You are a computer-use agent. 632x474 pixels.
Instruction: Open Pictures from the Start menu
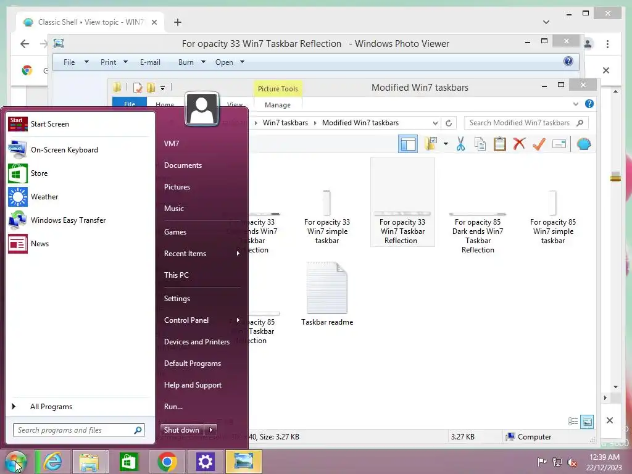click(x=177, y=186)
